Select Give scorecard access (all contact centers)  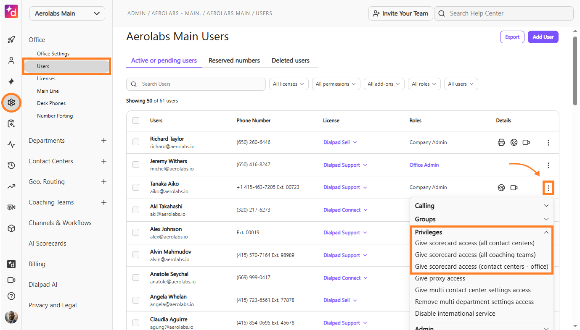[x=475, y=243]
